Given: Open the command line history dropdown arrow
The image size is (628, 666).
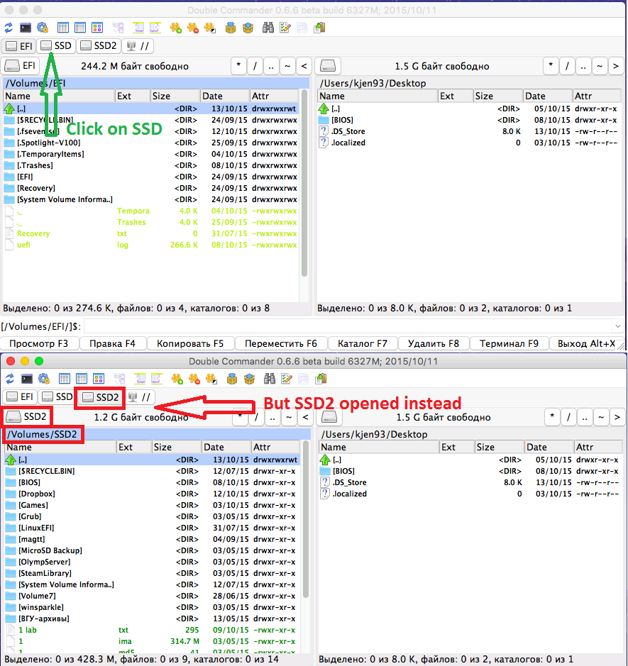Looking at the screenshot, I should point(615,326).
